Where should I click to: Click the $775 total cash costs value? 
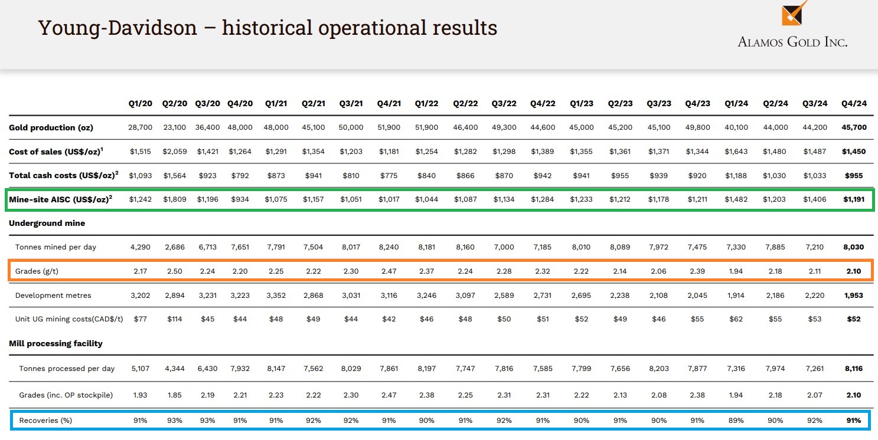click(389, 175)
